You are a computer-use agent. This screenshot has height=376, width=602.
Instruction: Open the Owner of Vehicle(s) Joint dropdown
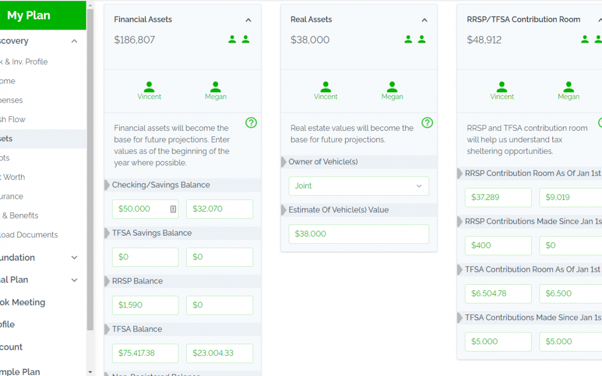tap(358, 186)
